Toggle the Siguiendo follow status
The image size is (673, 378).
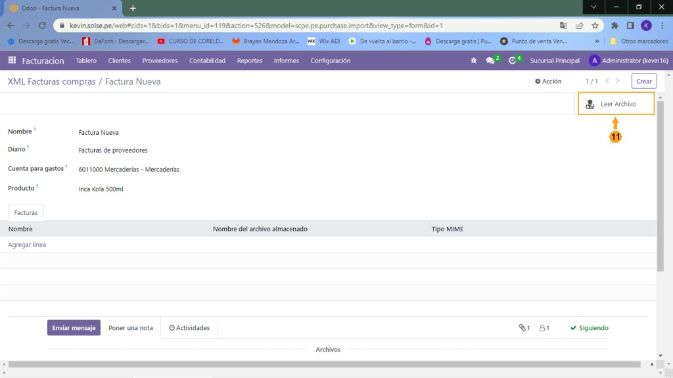click(589, 327)
